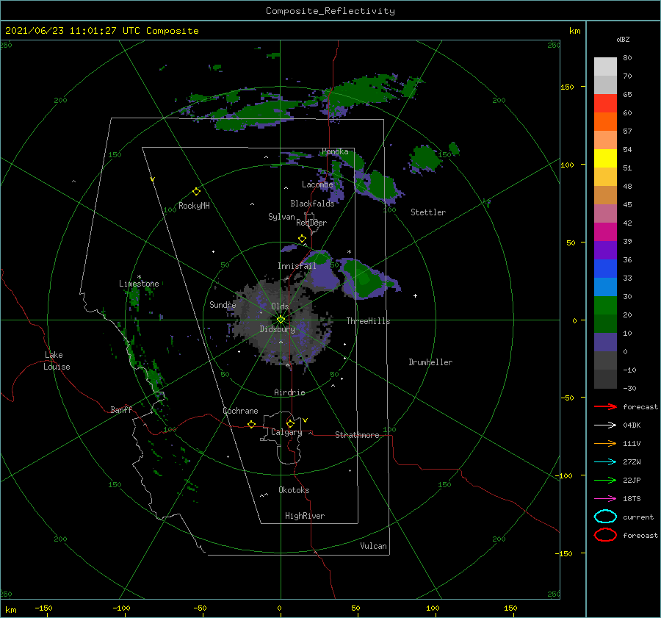Click the red swatch on dBZ scale
Image resolution: width=661 pixels, height=618 pixels.
605,104
